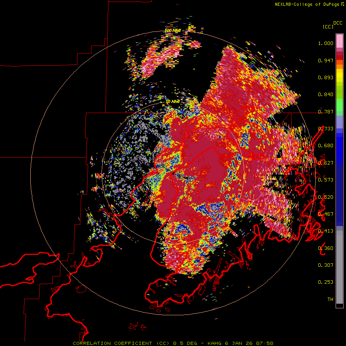Click the 0.573 legend value

click(326, 180)
